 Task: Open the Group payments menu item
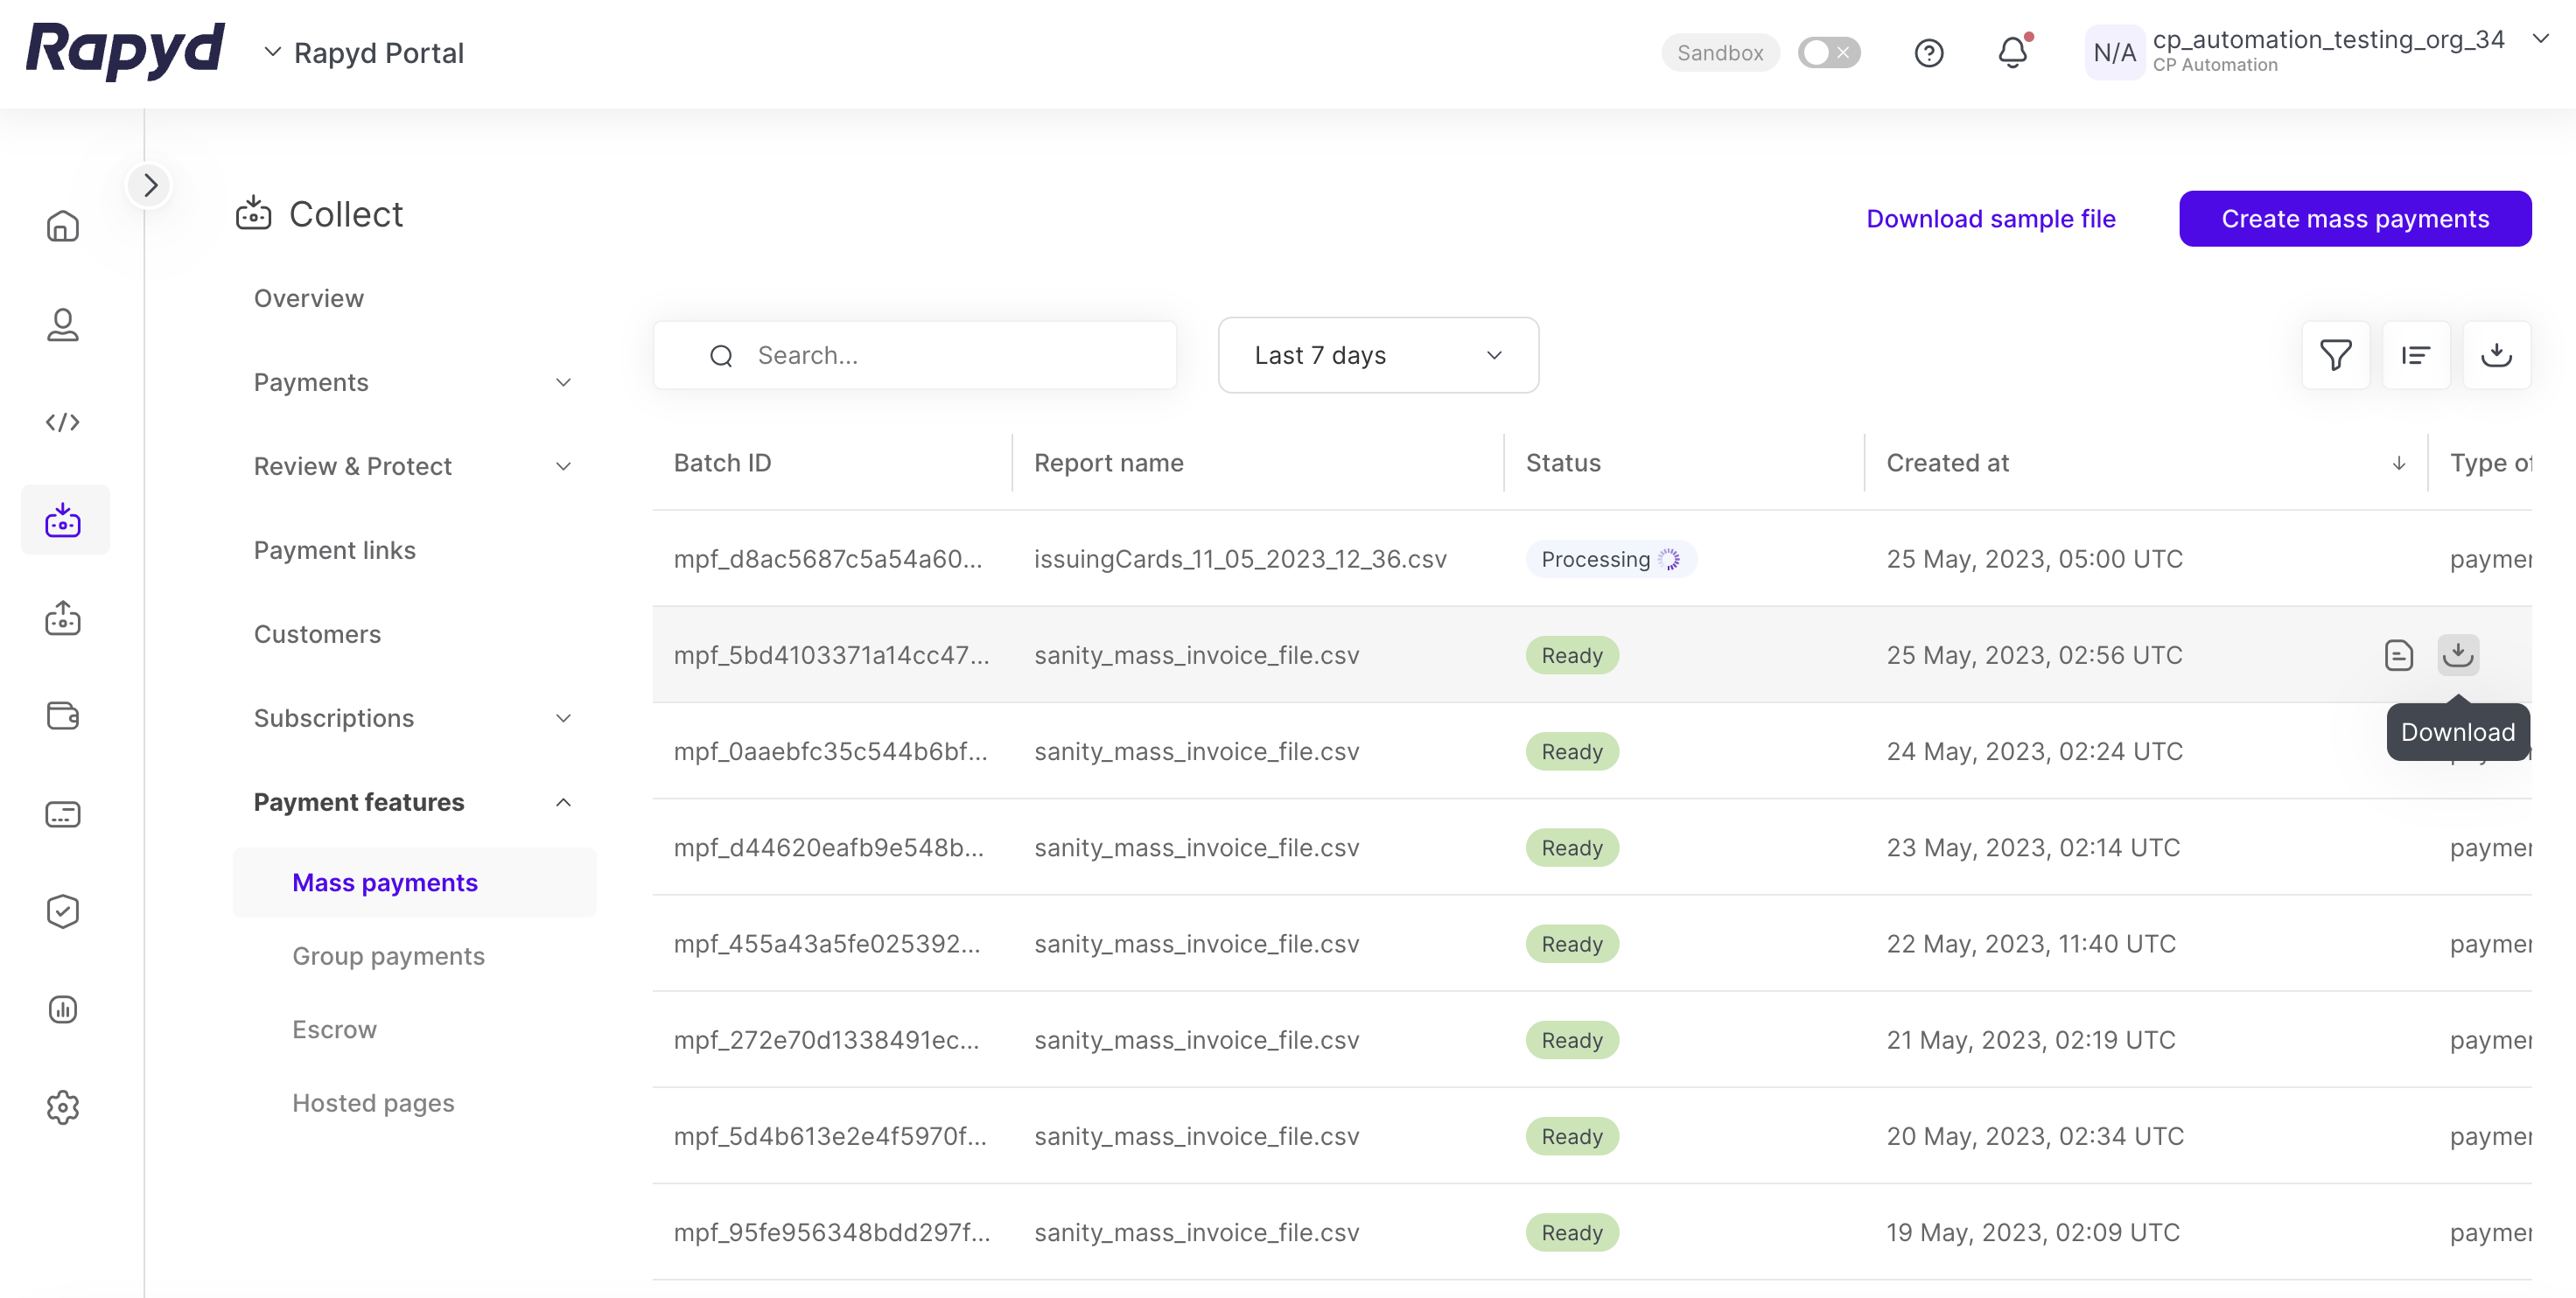[388, 956]
